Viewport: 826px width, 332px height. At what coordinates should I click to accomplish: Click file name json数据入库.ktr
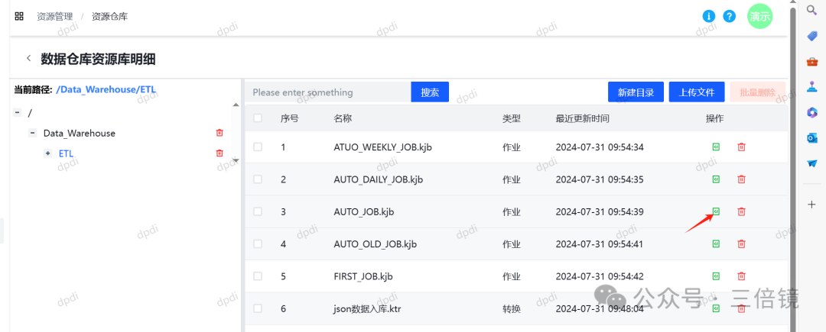[x=368, y=309]
